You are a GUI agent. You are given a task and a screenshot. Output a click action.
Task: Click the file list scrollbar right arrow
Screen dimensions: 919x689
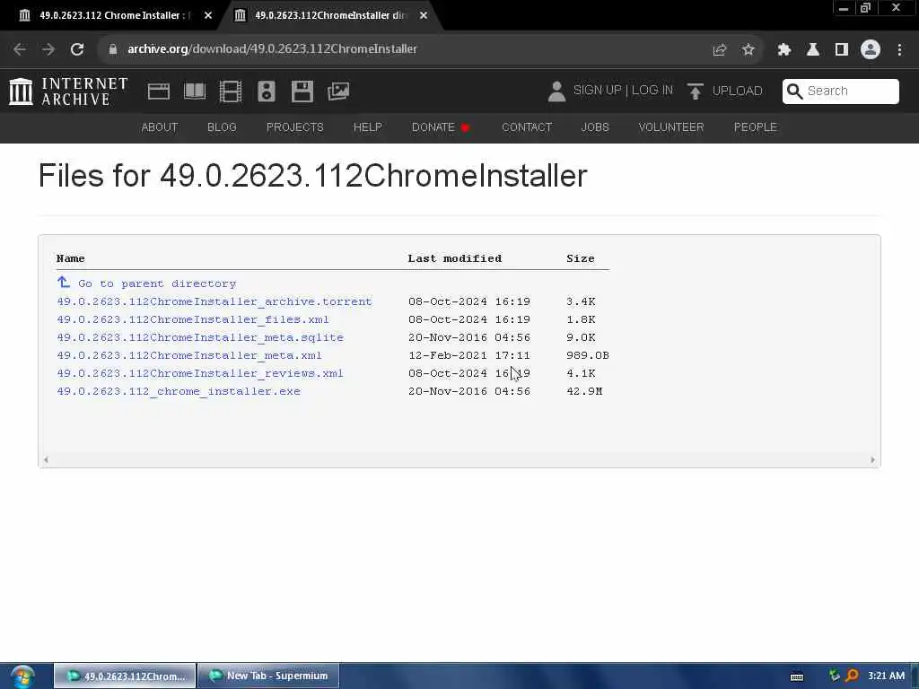pos(872,460)
